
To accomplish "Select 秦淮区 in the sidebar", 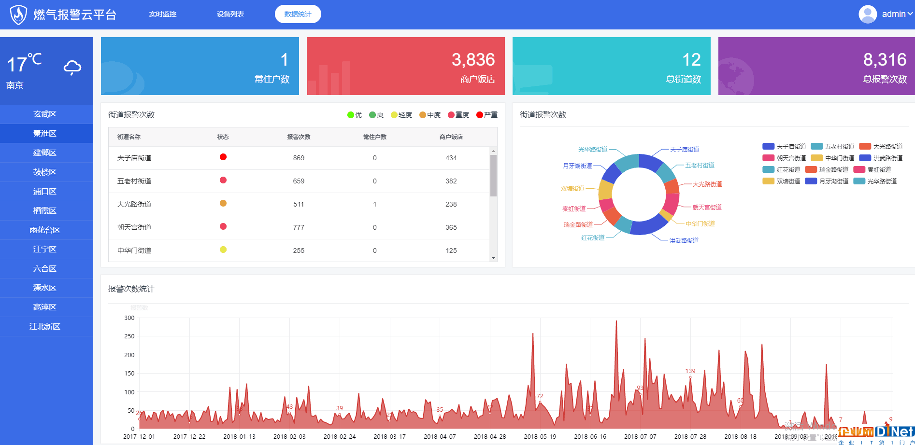I will [46, 134].
